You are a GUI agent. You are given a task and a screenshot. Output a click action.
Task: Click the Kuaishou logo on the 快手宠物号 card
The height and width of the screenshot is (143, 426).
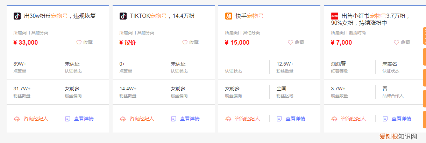[229, 16]
